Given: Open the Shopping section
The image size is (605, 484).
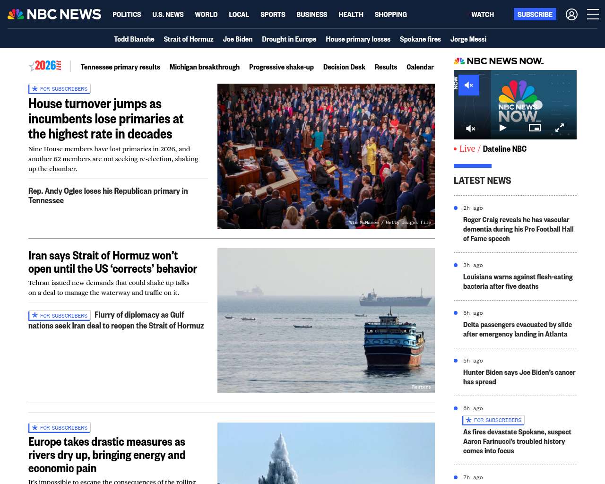Looking at the screenshot, I should pos(390,15).
